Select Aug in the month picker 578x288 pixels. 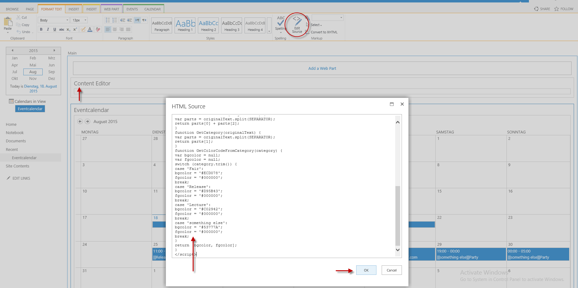pos(33,72)
